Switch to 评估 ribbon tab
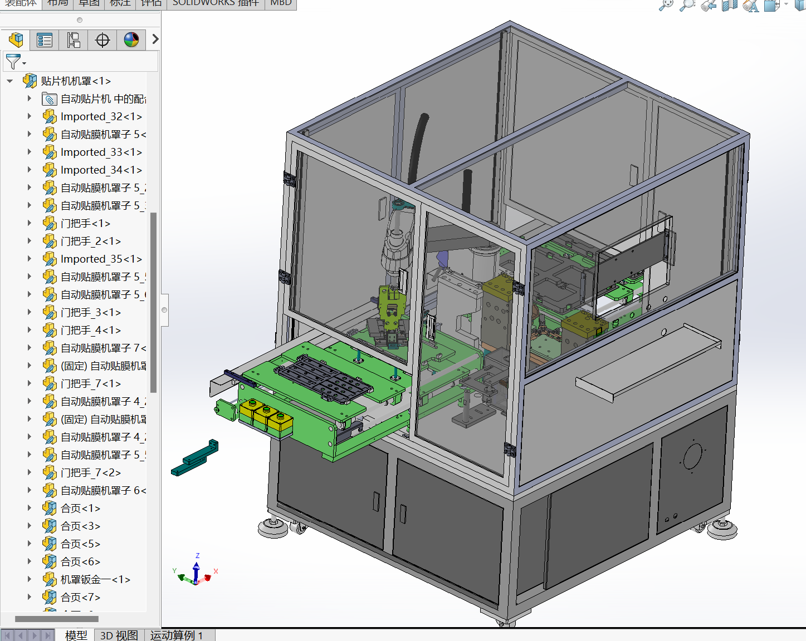The height and width of the screenshot is (641, 806). point(151,3)
